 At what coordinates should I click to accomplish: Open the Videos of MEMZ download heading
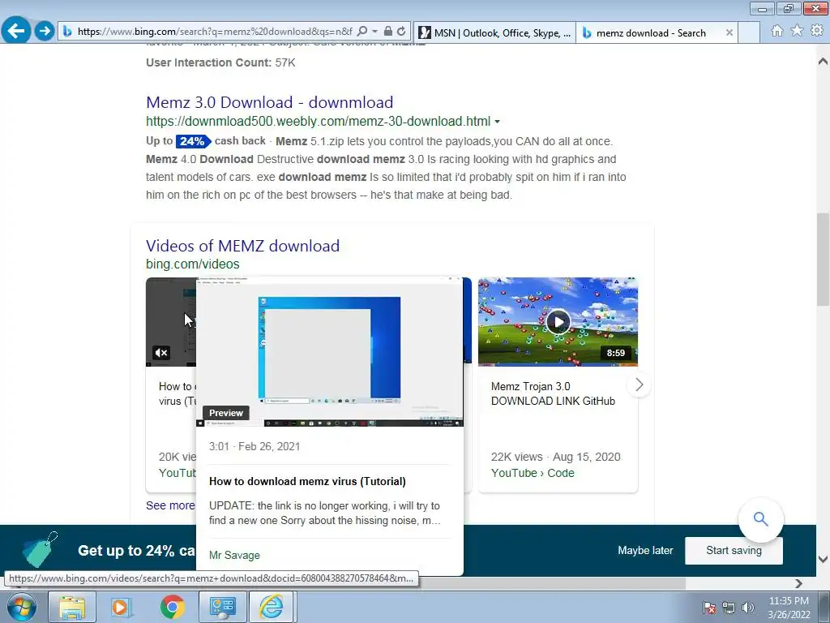[242, 246]
